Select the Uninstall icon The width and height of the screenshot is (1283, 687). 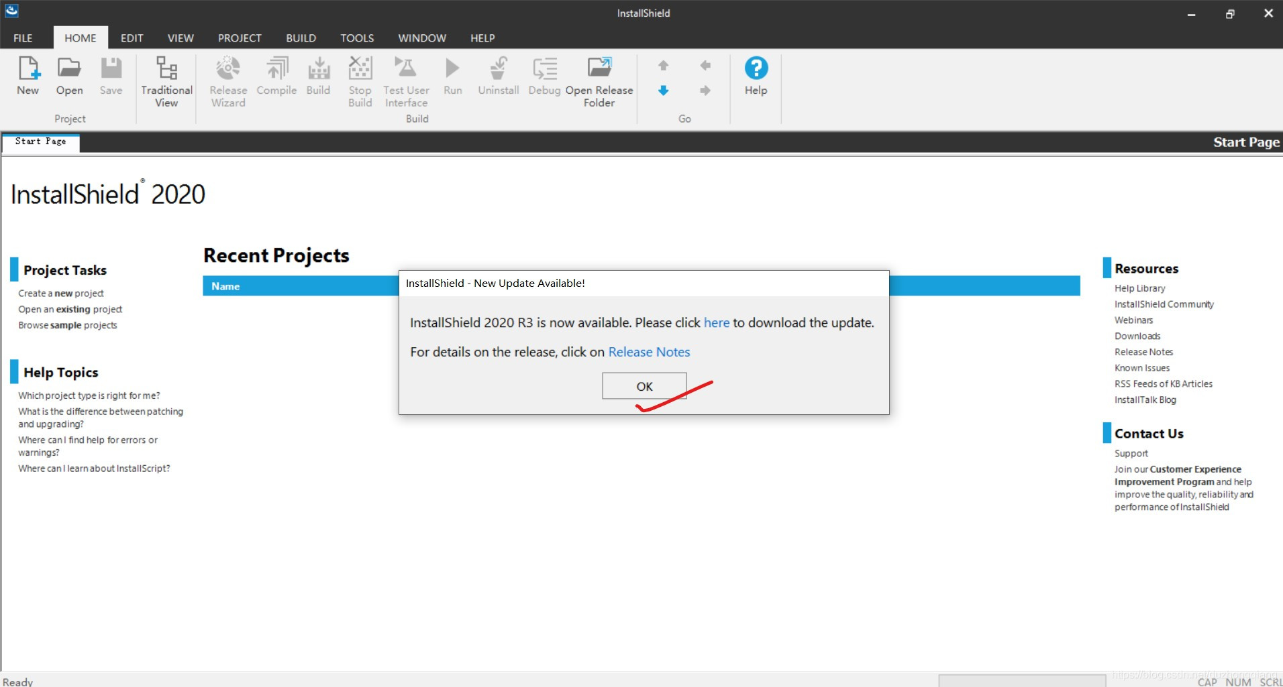click(x=498, y=75)
